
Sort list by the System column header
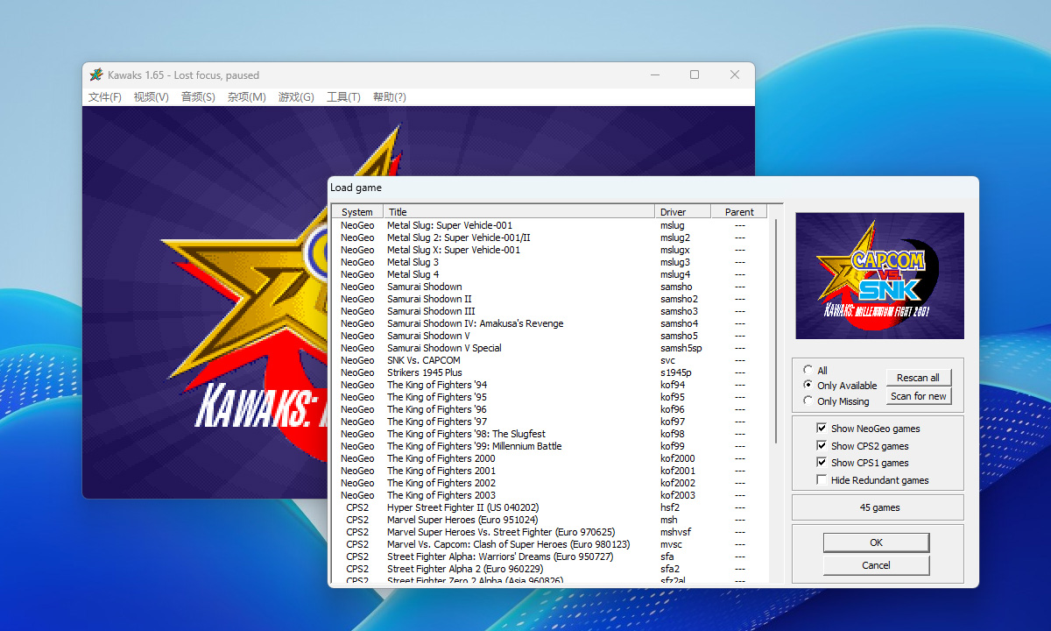click(357, 212)
